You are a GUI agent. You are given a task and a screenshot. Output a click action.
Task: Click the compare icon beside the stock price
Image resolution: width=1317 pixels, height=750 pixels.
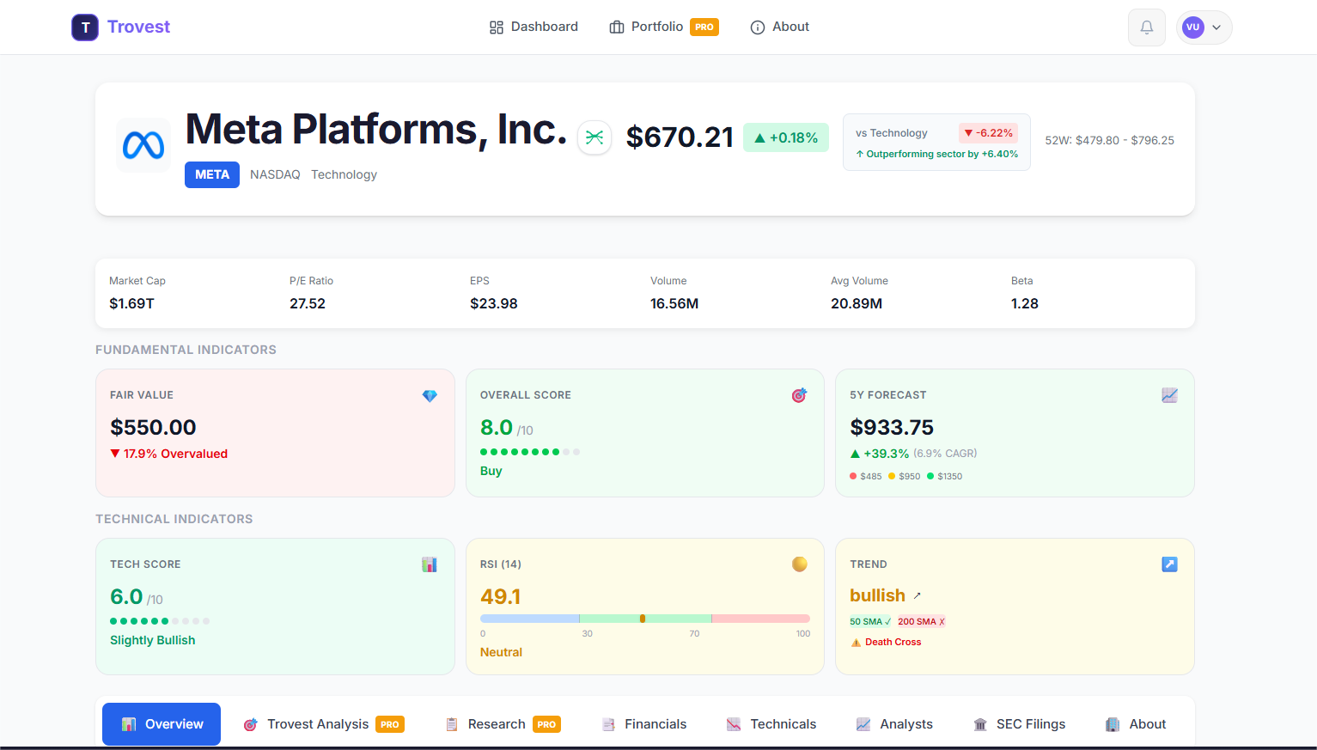coord(594,137)
